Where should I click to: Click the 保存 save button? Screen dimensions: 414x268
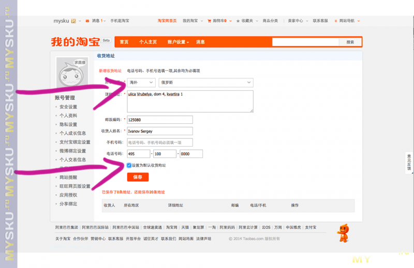point(138,177)
